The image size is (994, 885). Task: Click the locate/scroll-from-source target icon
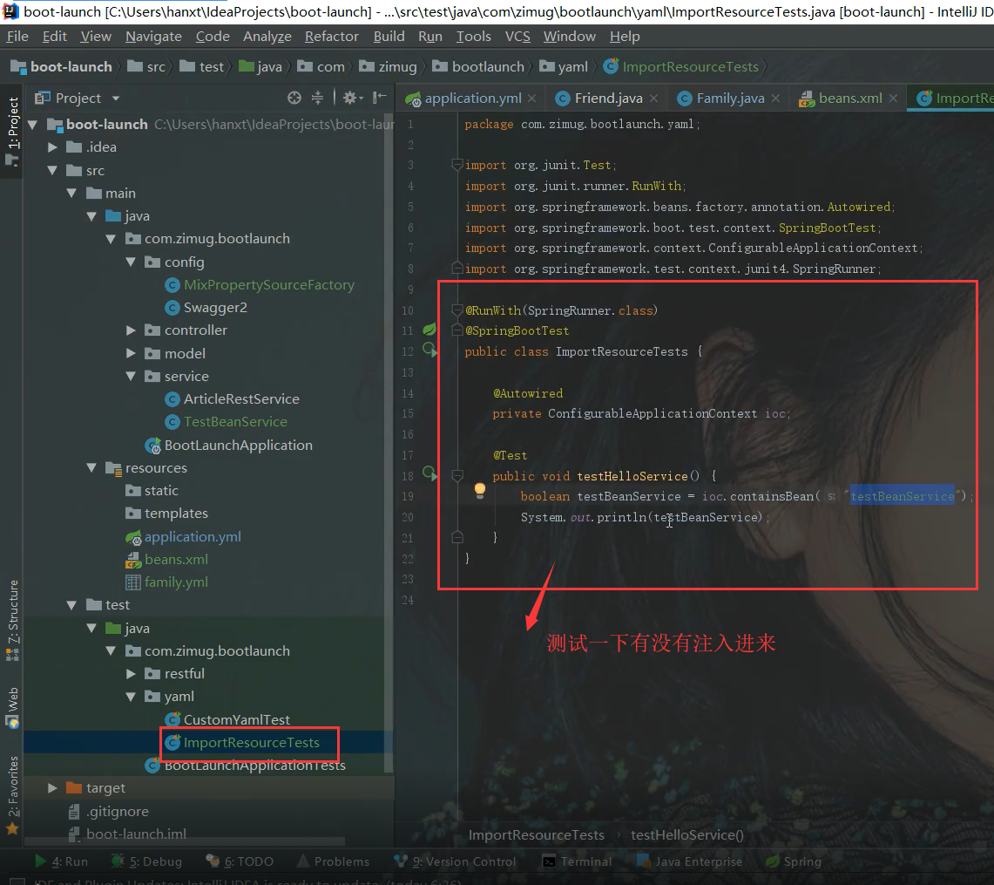[x=294, y=98]
